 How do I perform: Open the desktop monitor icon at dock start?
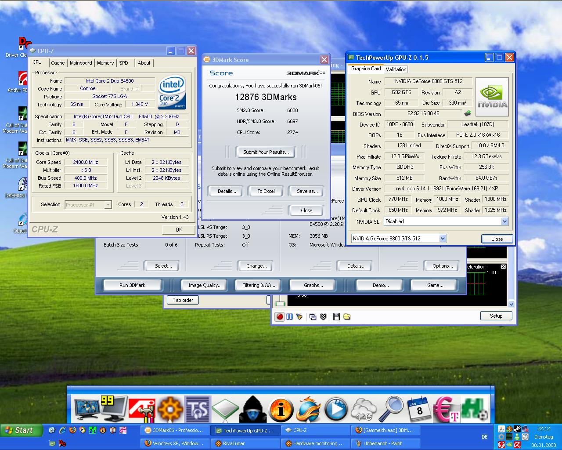pyautogui.click(x=87, y=410)
